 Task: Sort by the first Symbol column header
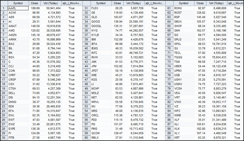click(x=18, y=3)
